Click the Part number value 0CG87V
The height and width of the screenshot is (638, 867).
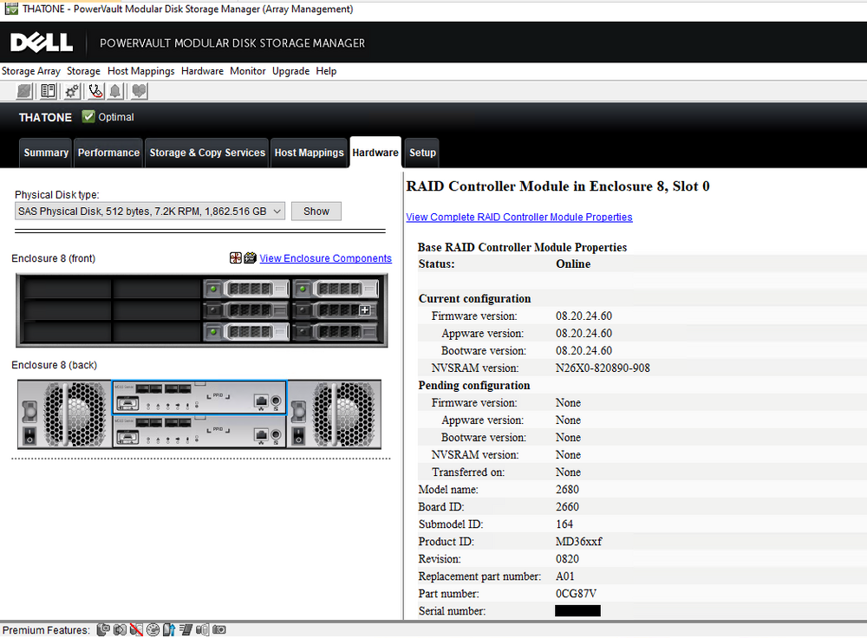(x=577, y=594)
